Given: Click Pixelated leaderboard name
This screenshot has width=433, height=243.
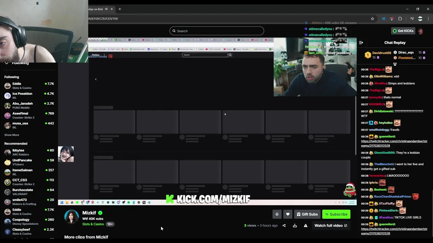Looking at the screenshot, I should coord(407,58).
